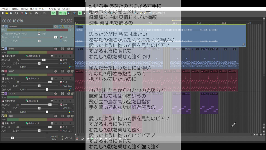Toggle loop playback in the transport bar
Viewport: 266px width, 150px height.
click(83, 139)
